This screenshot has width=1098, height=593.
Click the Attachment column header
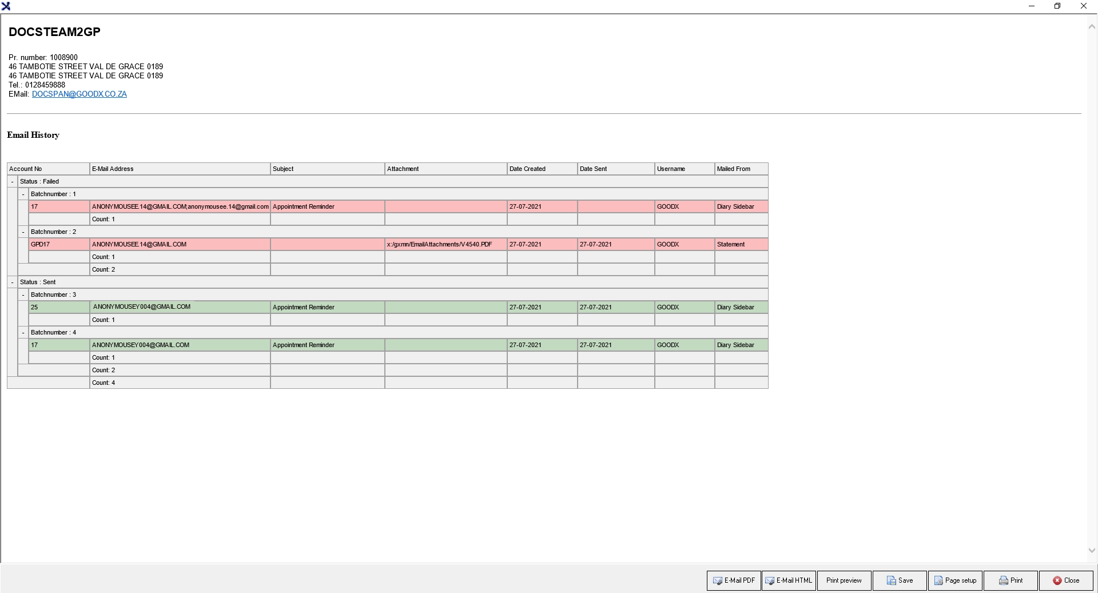click(x=445, y=169)
